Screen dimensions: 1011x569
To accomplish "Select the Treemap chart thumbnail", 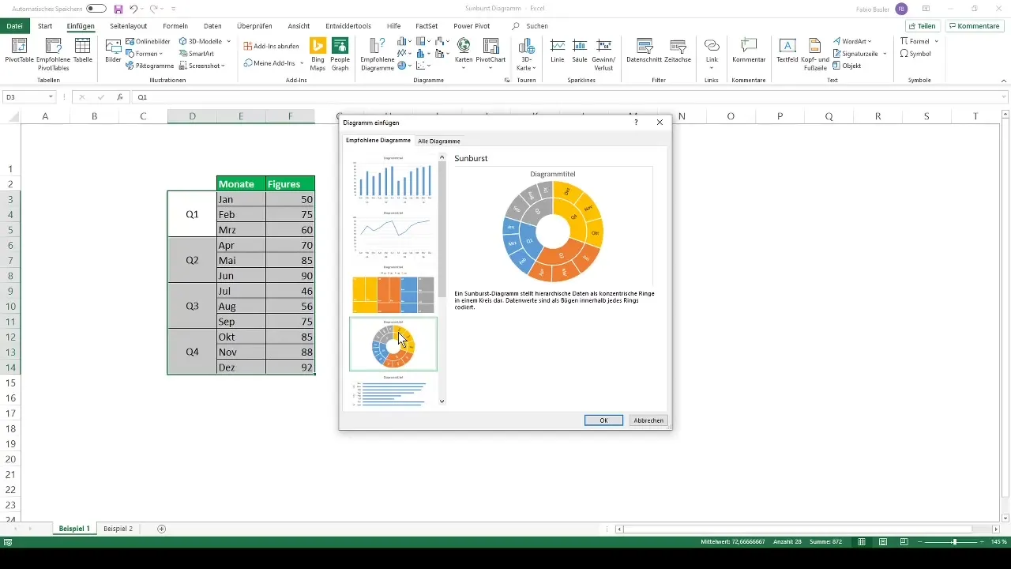I will click(393, 290).
